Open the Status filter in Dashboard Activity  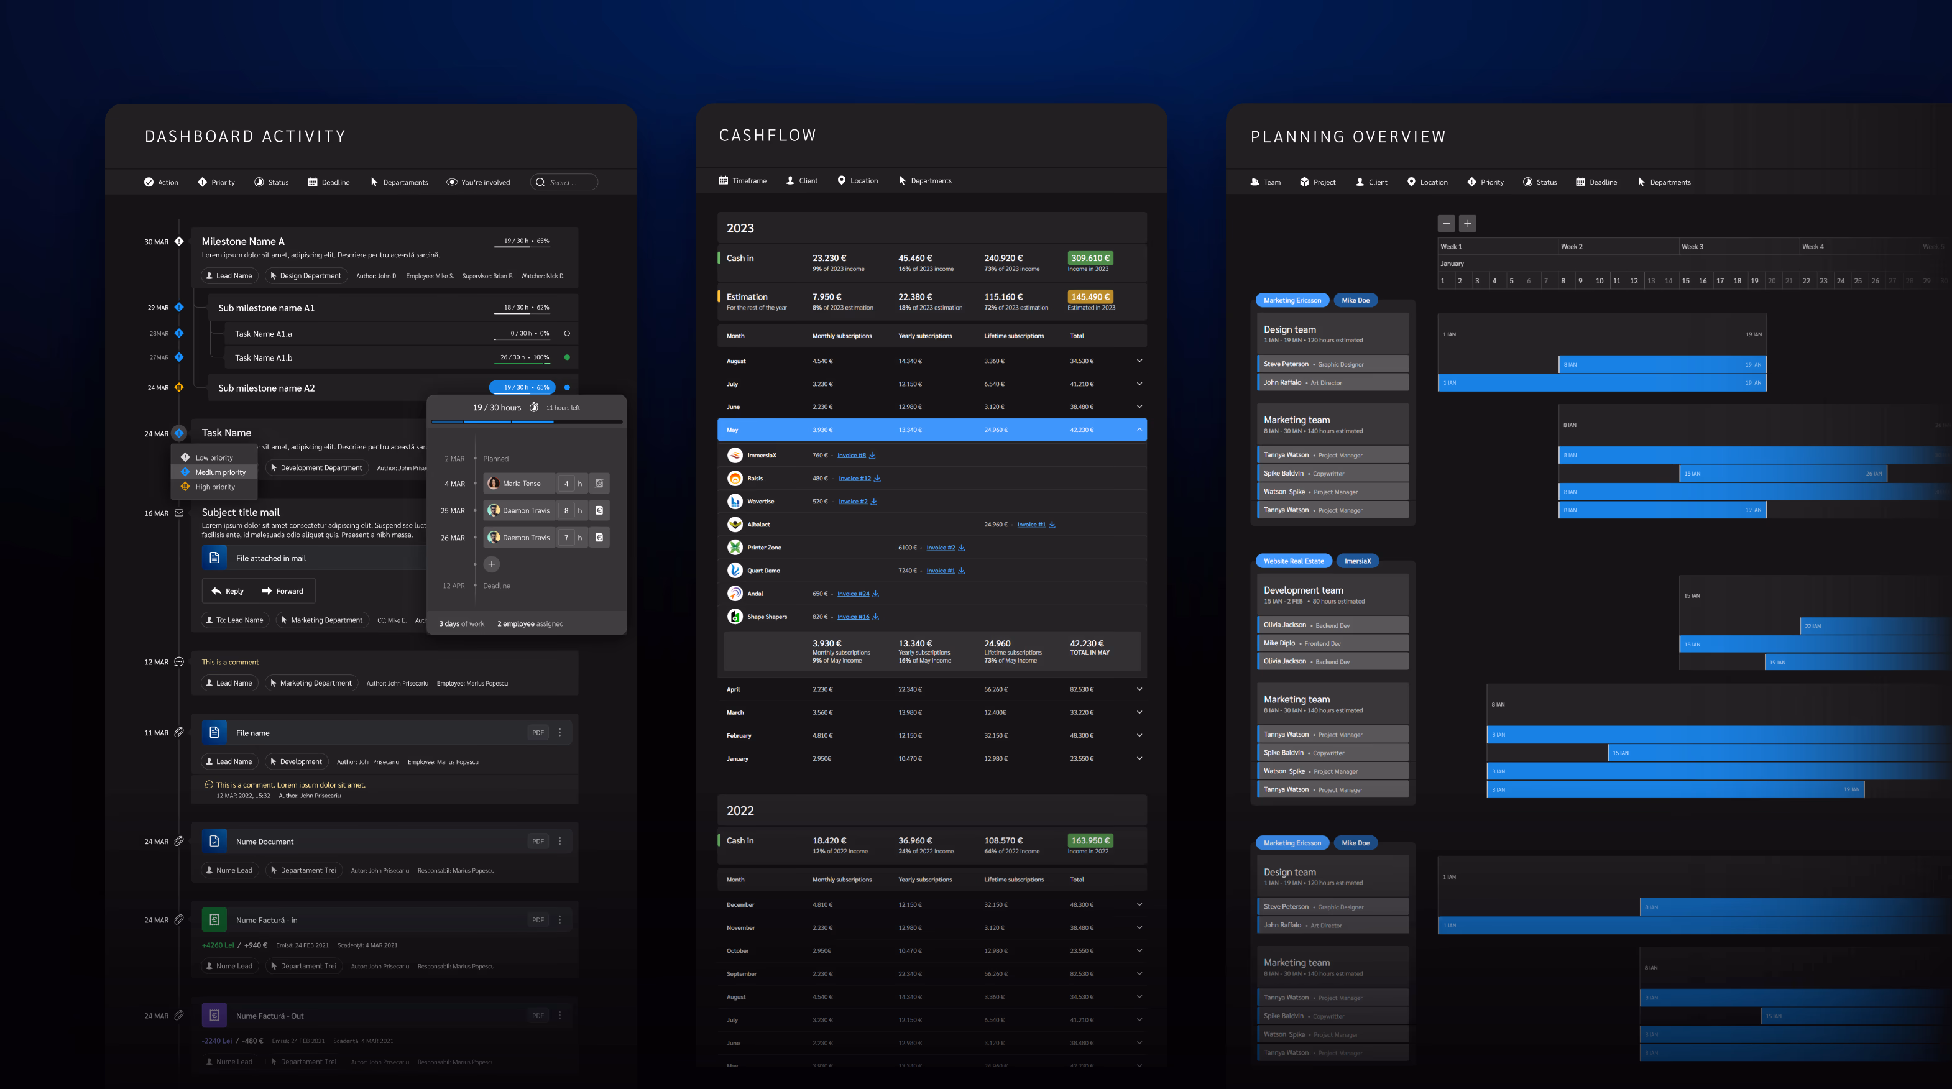[x=270, y=182]
